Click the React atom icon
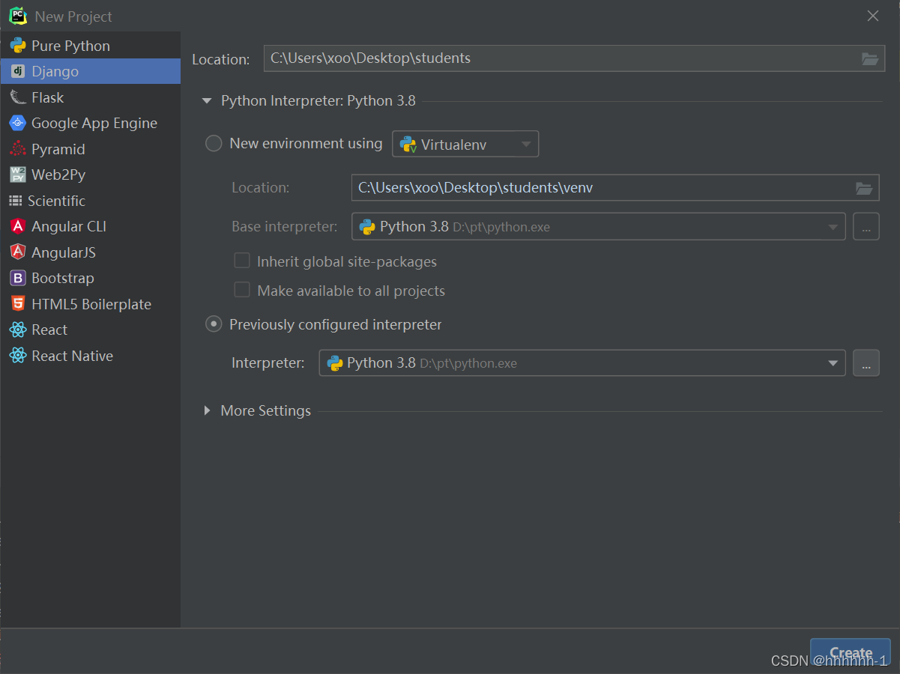 tap(18, 330)
